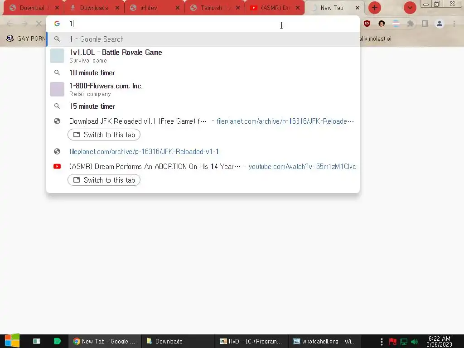Image resolution: width=464 pixels, height=348 pixels.
Task: Close the New Tab tab
Action: (x=357, y=8)
